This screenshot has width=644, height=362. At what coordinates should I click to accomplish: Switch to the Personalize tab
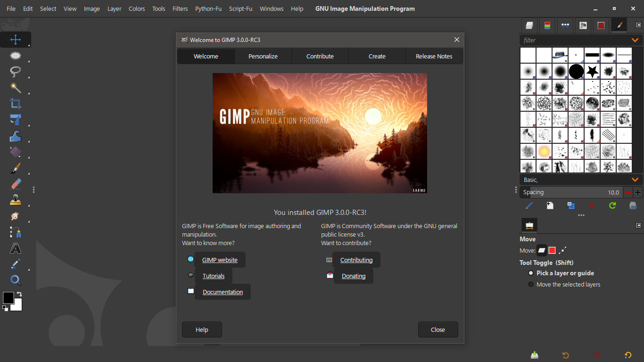[263, 56]
